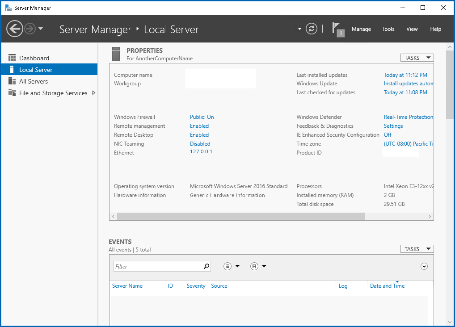Click the search magnifier in the Events filter
Image resolution: width=455 pixels, height=327 pixels.
tap(206, 266)
